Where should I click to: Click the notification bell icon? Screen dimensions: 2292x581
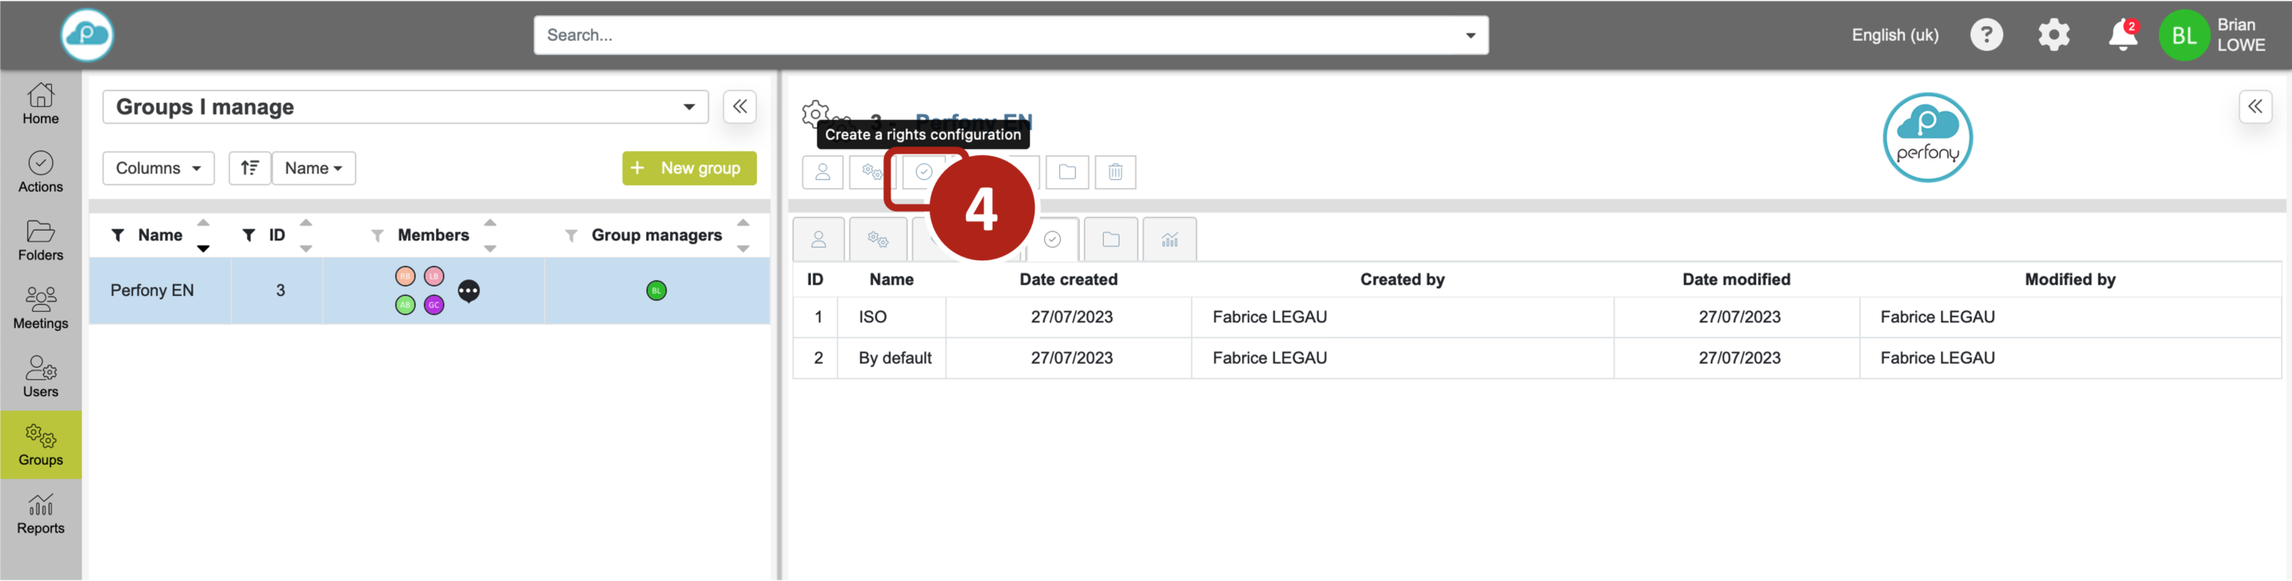tap(2122, 36)
